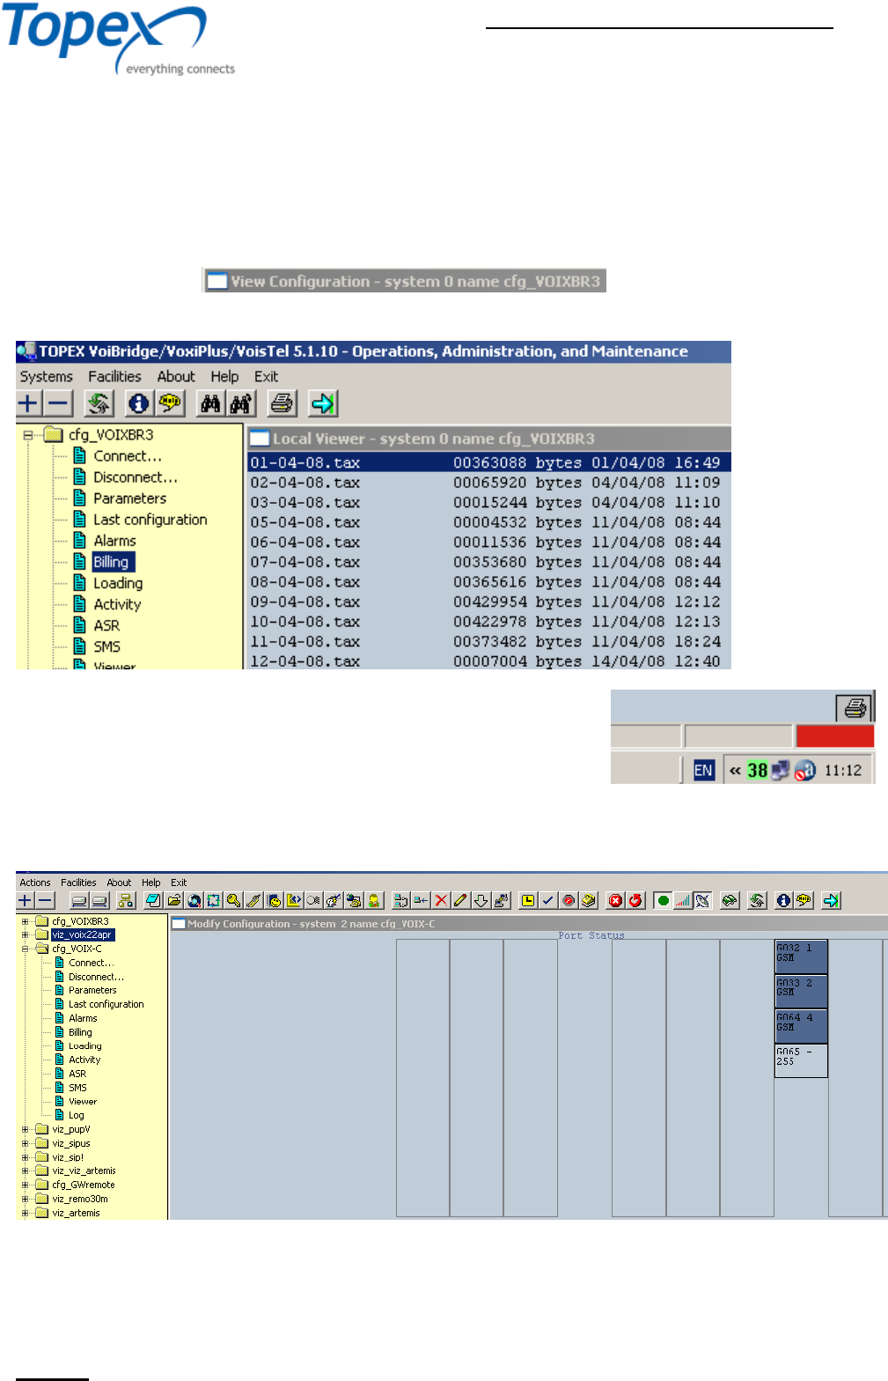Click the tray expand chevron before 38
Image resolution: width=888 pixels, height=1381 pixels.
click(x=735, y=770)
